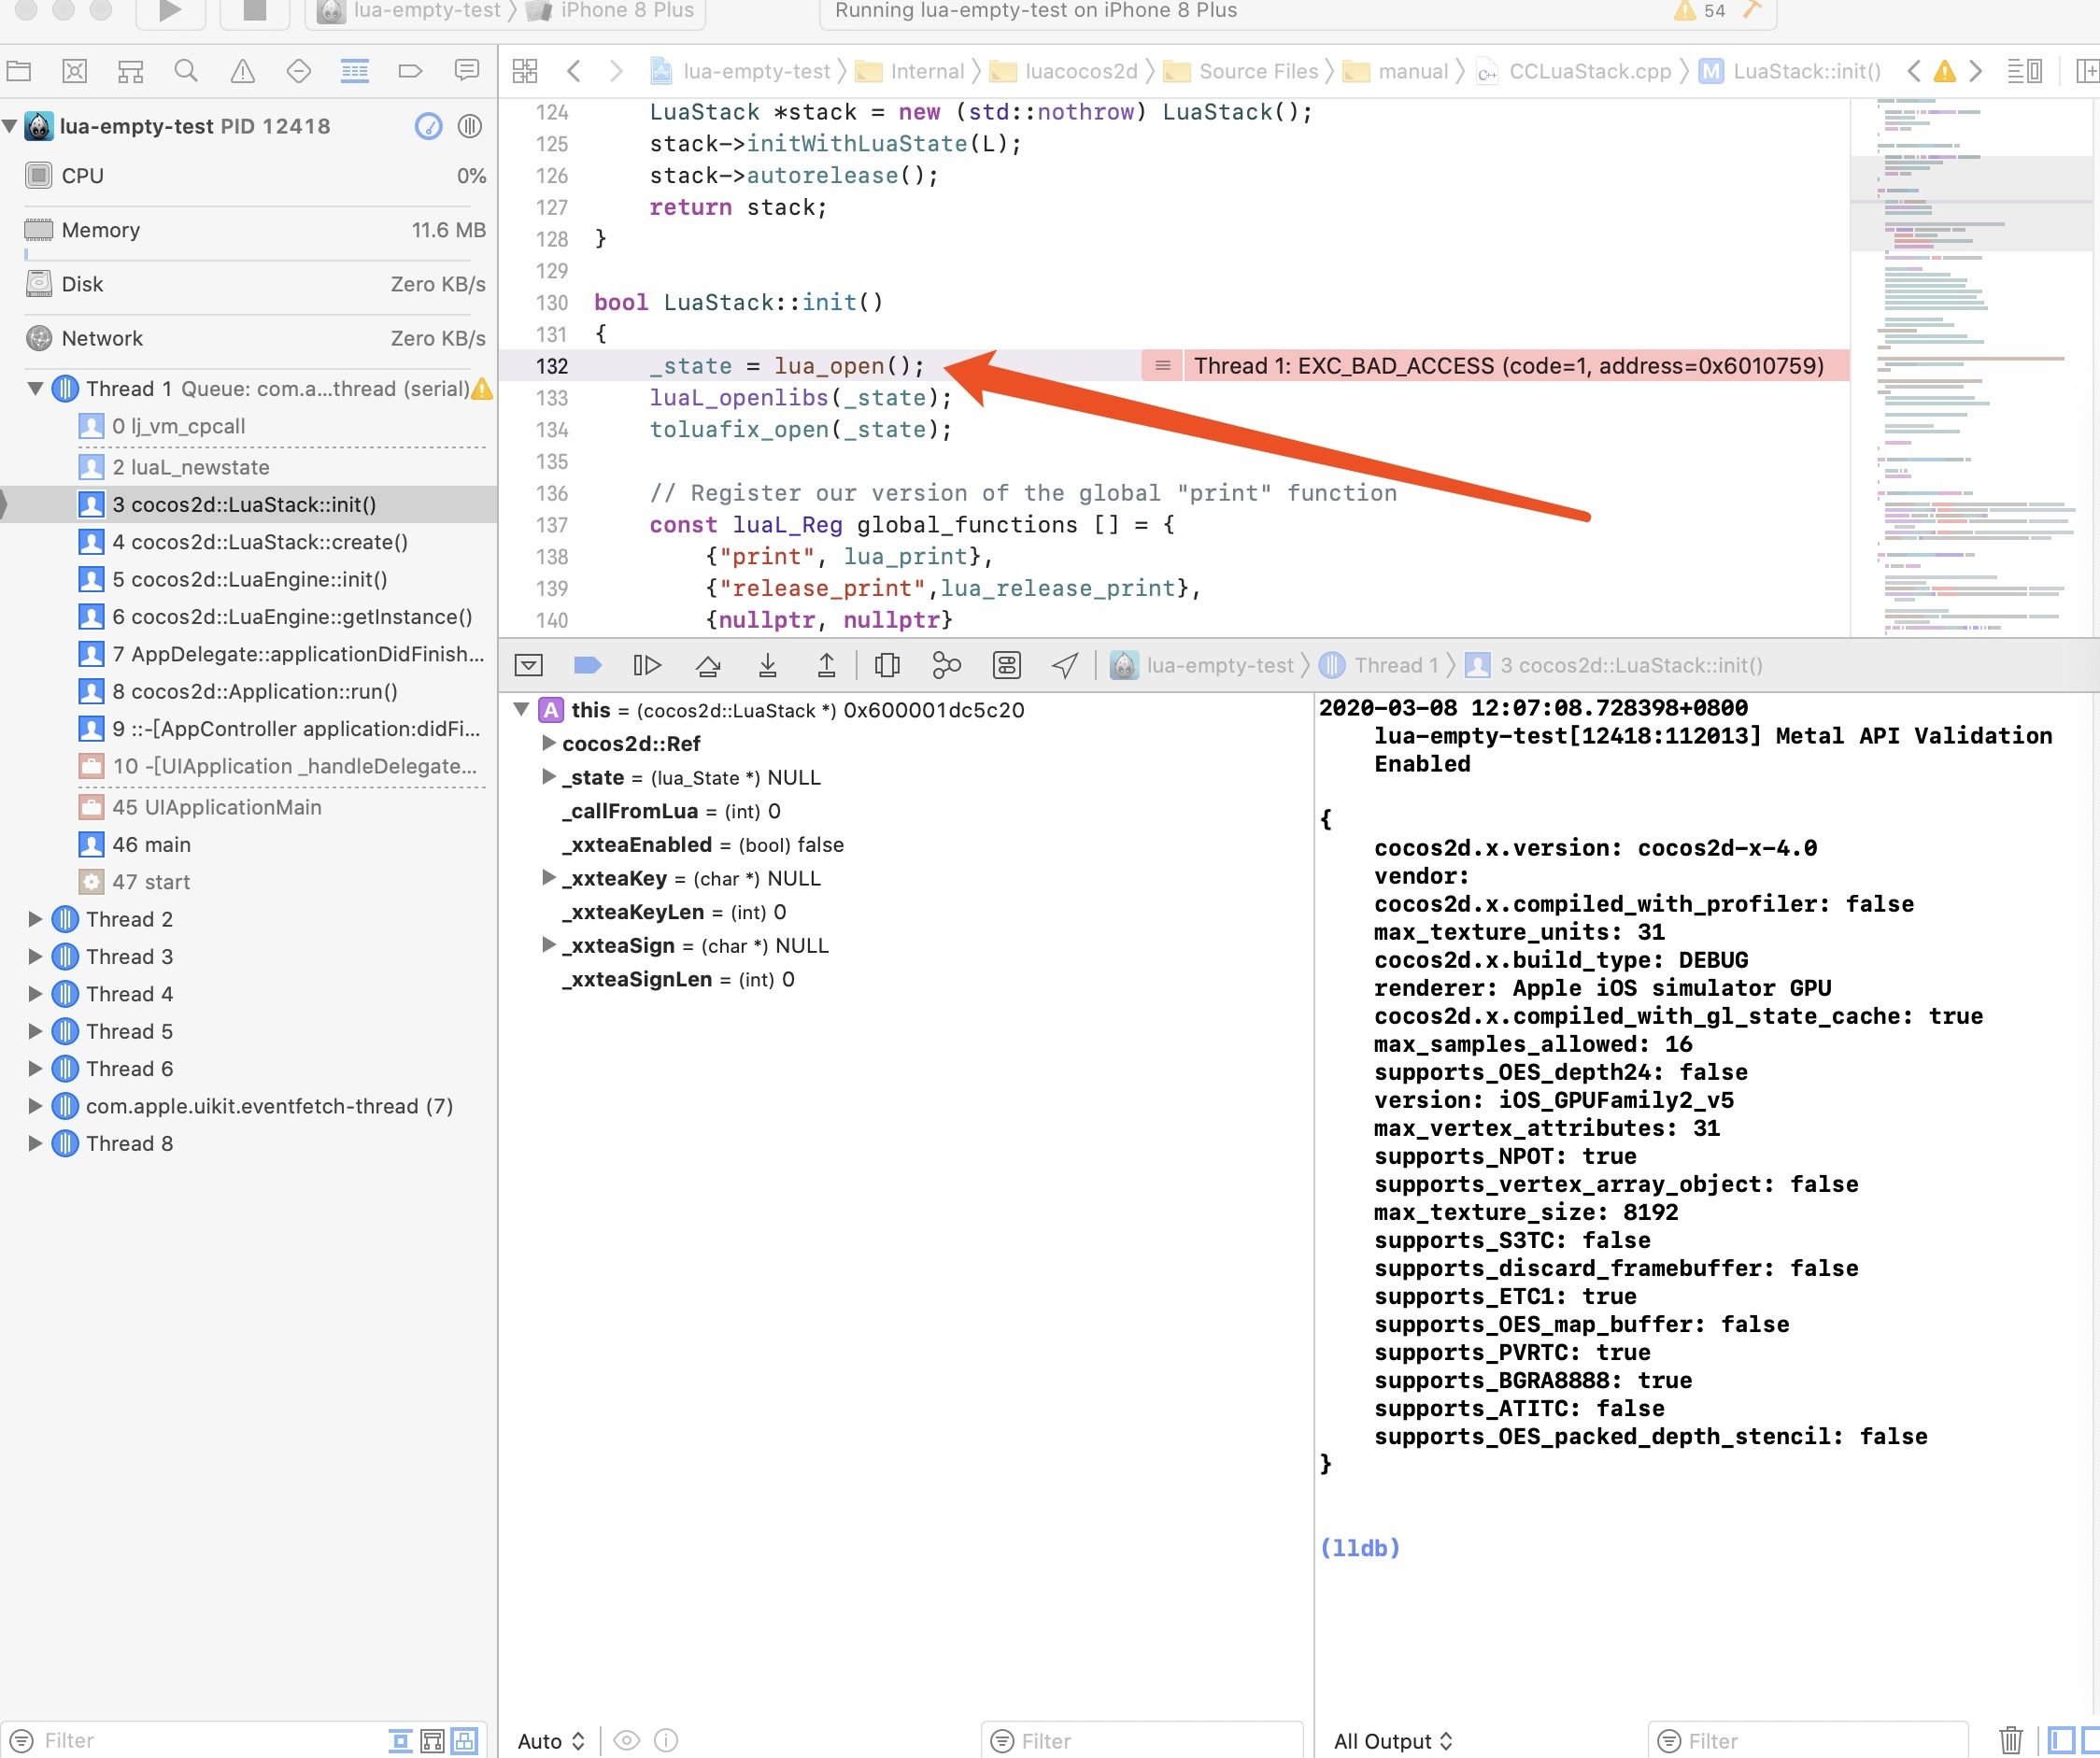This screenshot has height=1758, width=2100.
Task: Open the Debug Memory Graph tool
Action: click(946, 665)
